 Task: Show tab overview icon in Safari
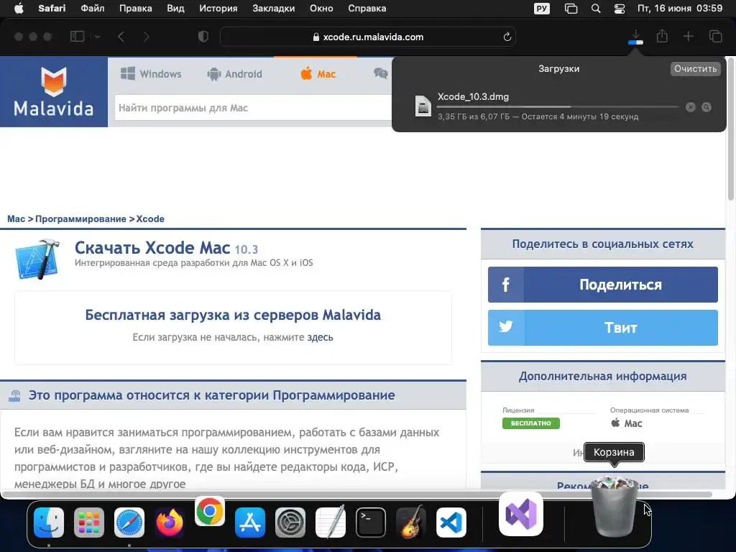tap(715, 36)
